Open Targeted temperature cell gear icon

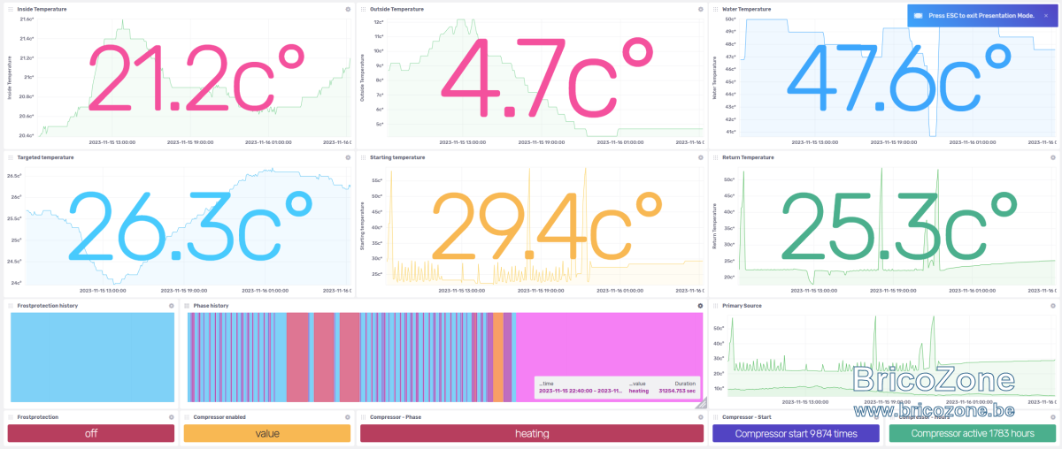[x=348, y=157]
